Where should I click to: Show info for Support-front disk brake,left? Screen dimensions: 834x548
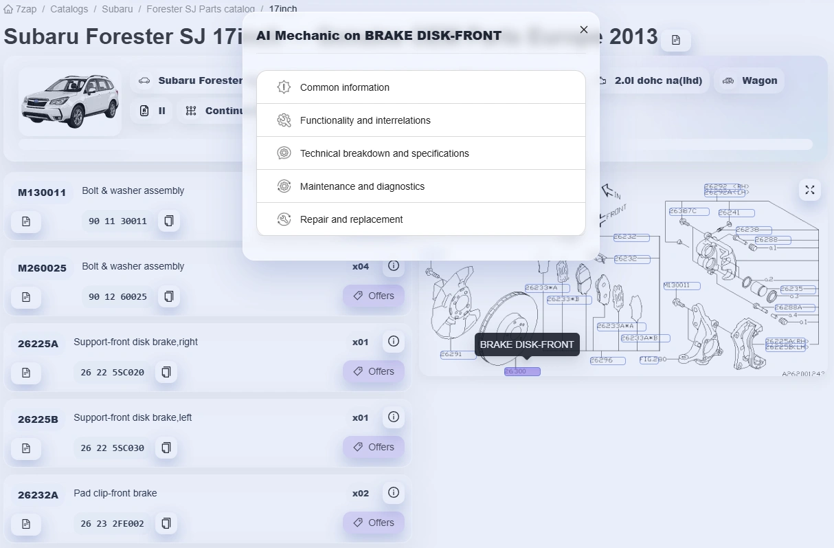[x=394, y=417]
